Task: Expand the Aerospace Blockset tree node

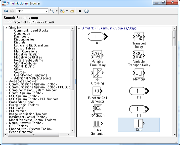Action: [x=6, y=81]
